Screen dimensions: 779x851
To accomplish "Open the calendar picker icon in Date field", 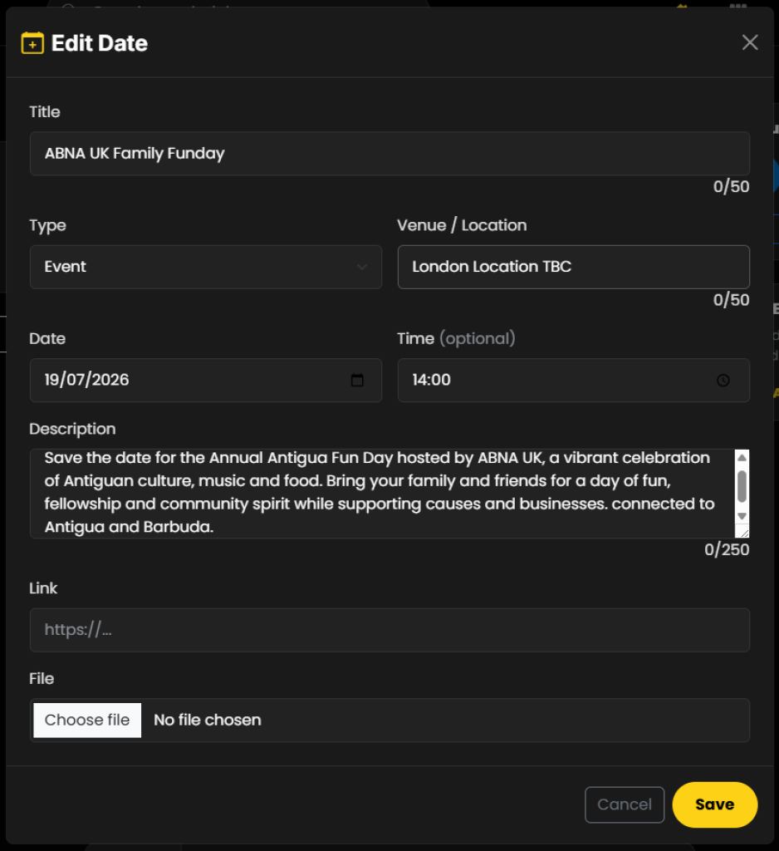I will (x=357, y=381).
